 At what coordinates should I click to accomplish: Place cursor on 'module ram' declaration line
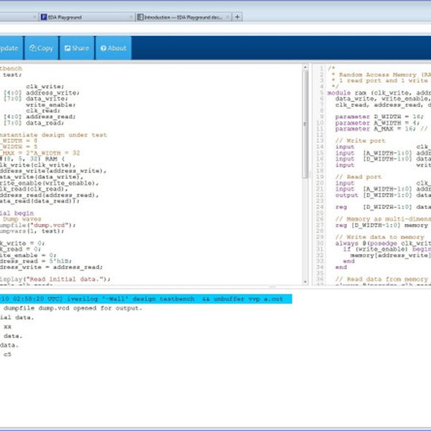coord(374,93)
